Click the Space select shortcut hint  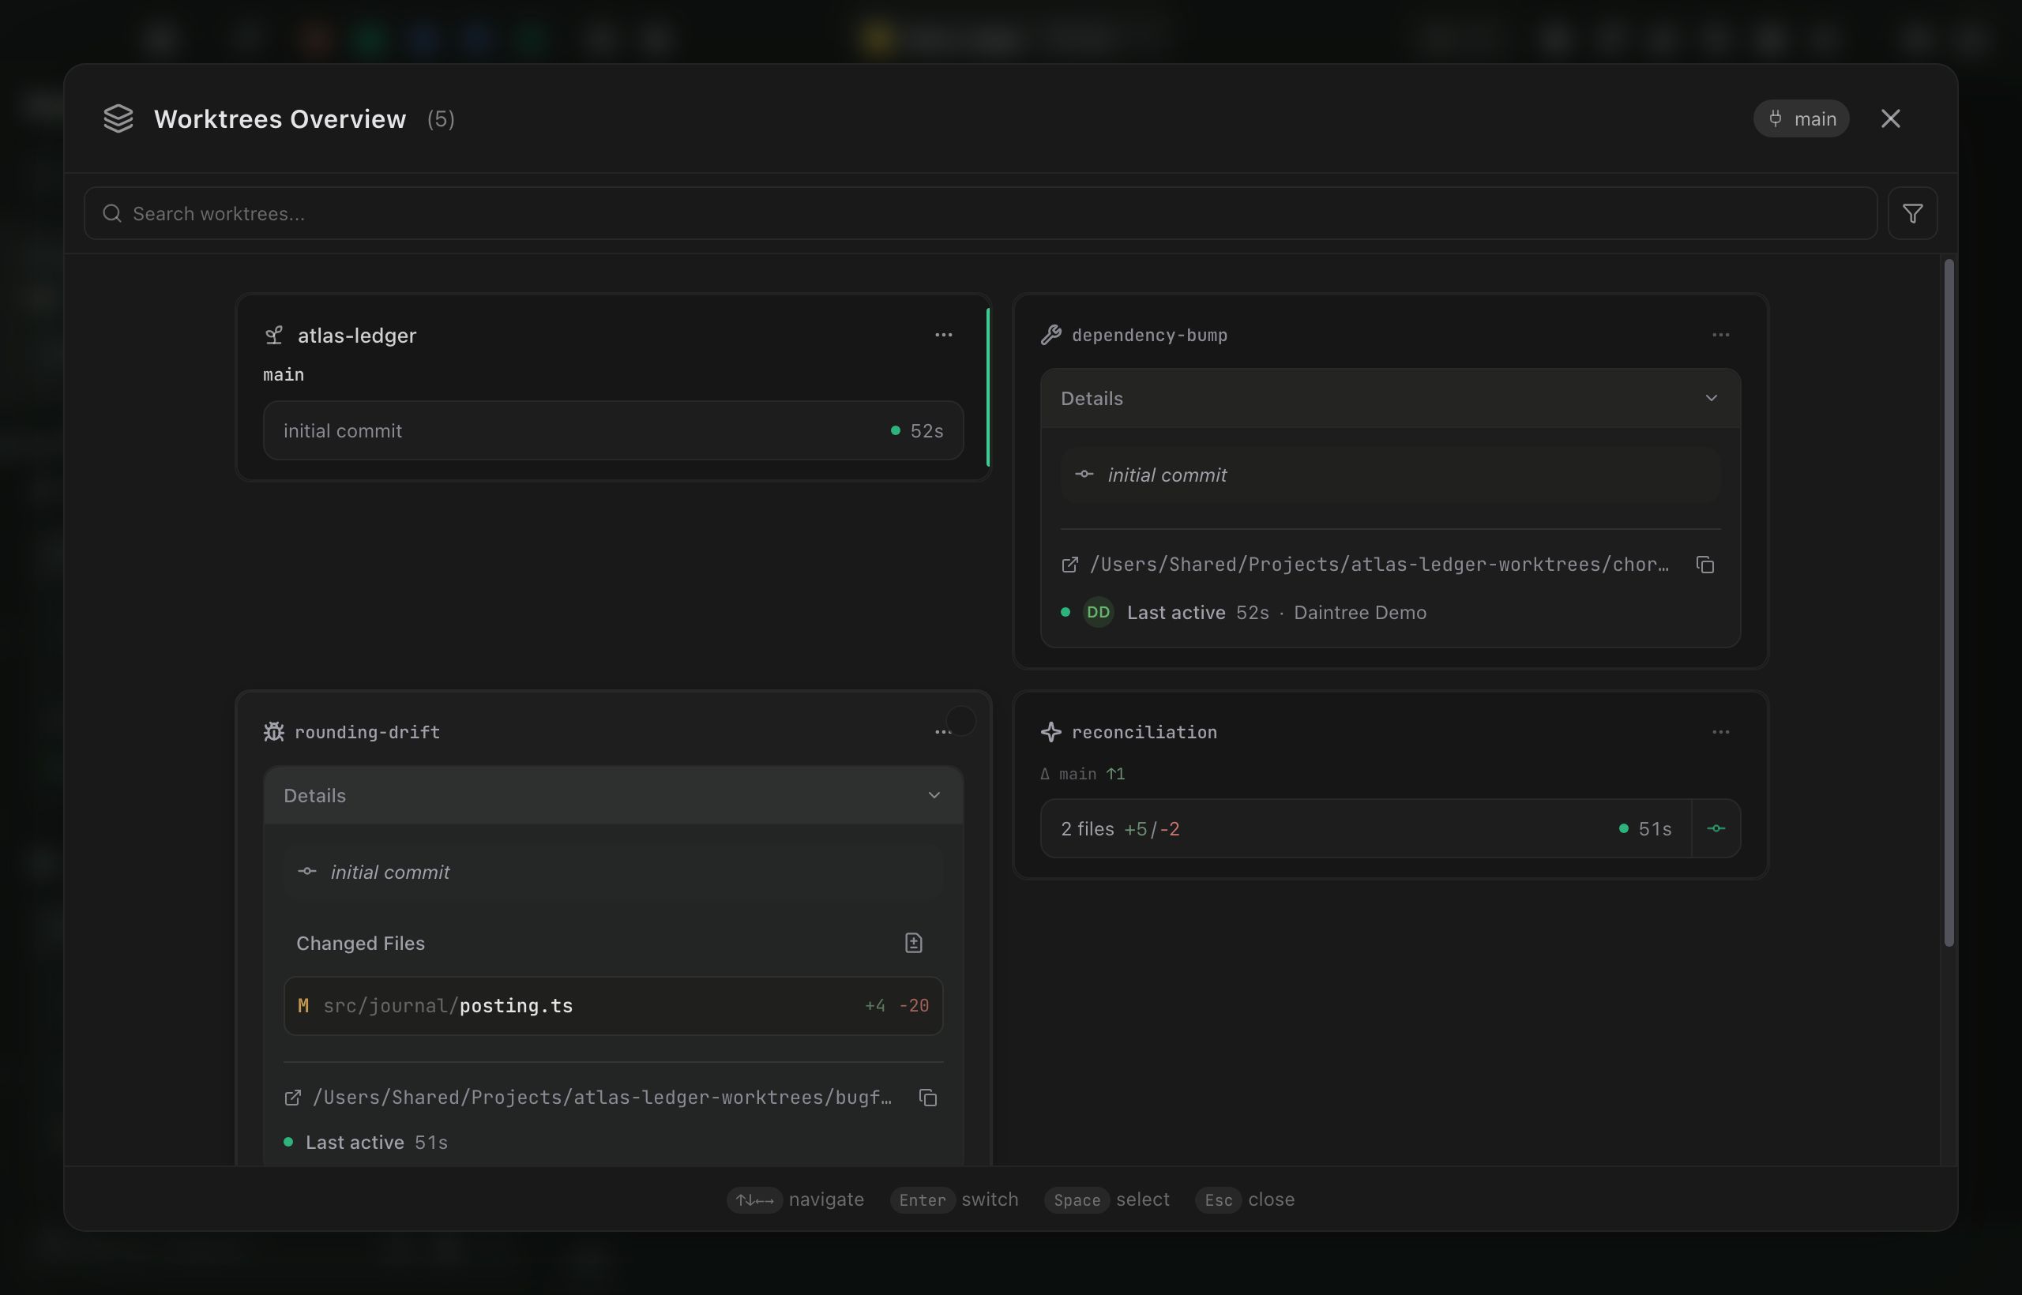click(1107, 1199)
